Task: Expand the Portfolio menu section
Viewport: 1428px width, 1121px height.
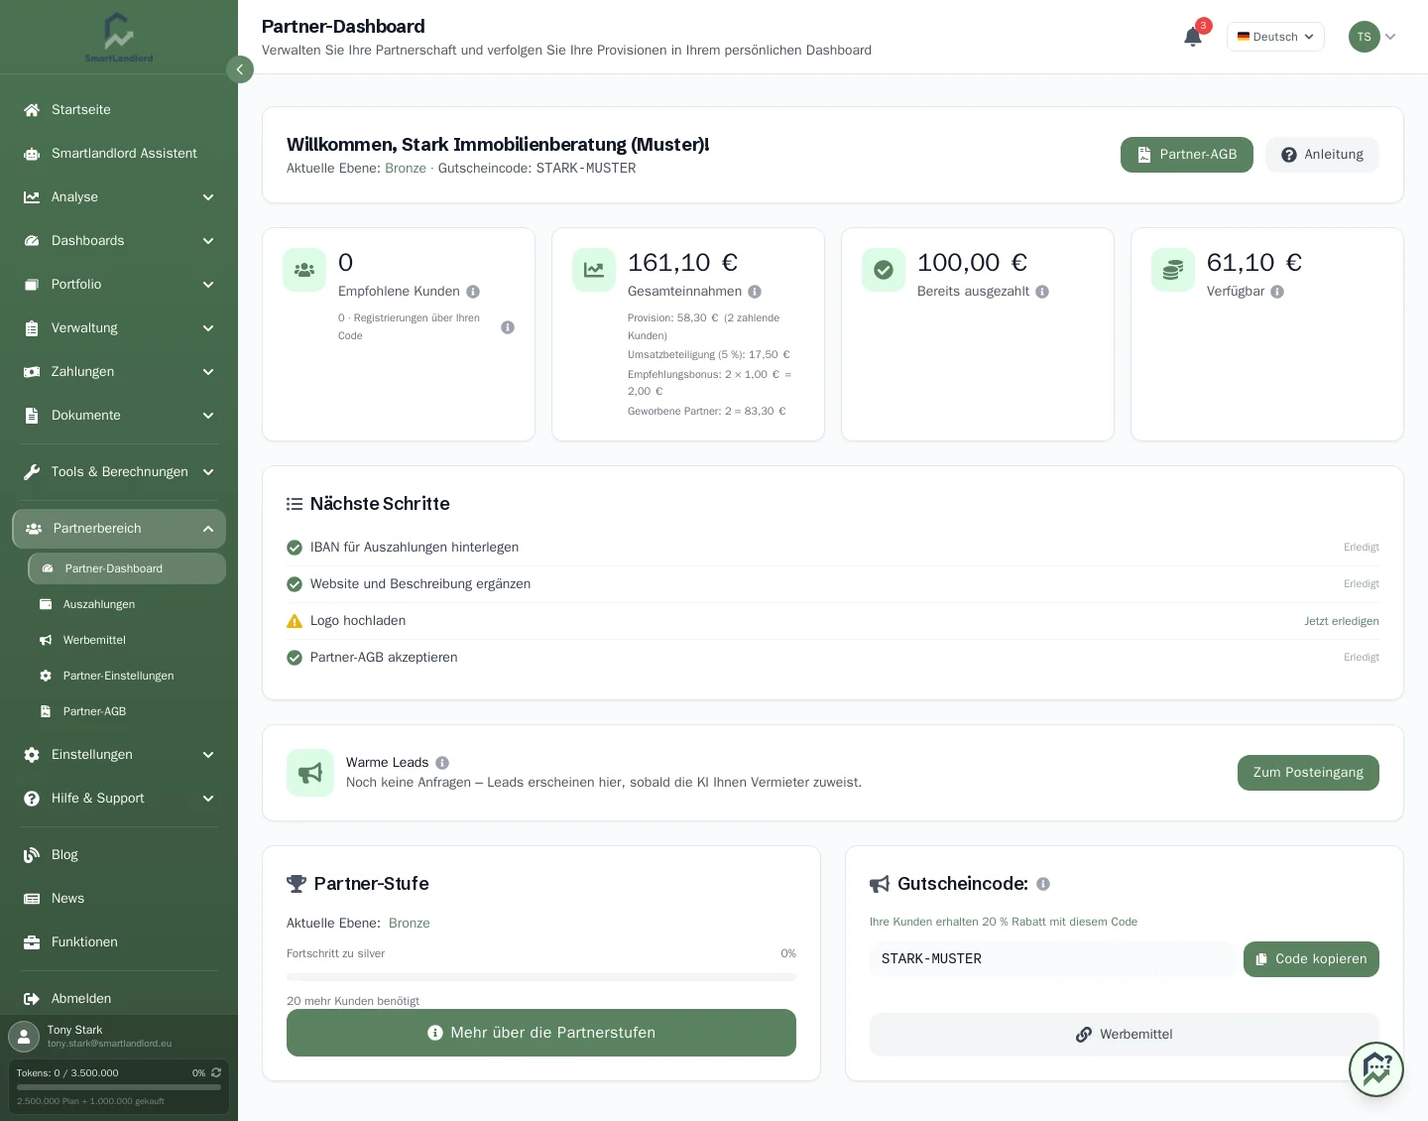Action: 119,285
